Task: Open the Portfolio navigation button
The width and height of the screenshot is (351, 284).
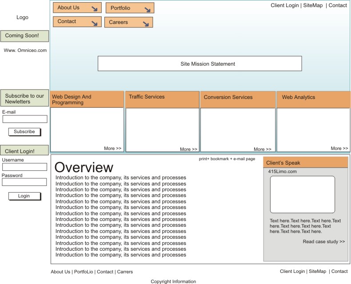Action: (130, 8)
